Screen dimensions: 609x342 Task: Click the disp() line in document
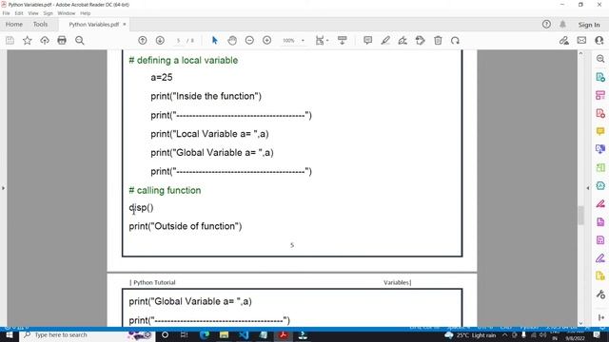point(142,208)
